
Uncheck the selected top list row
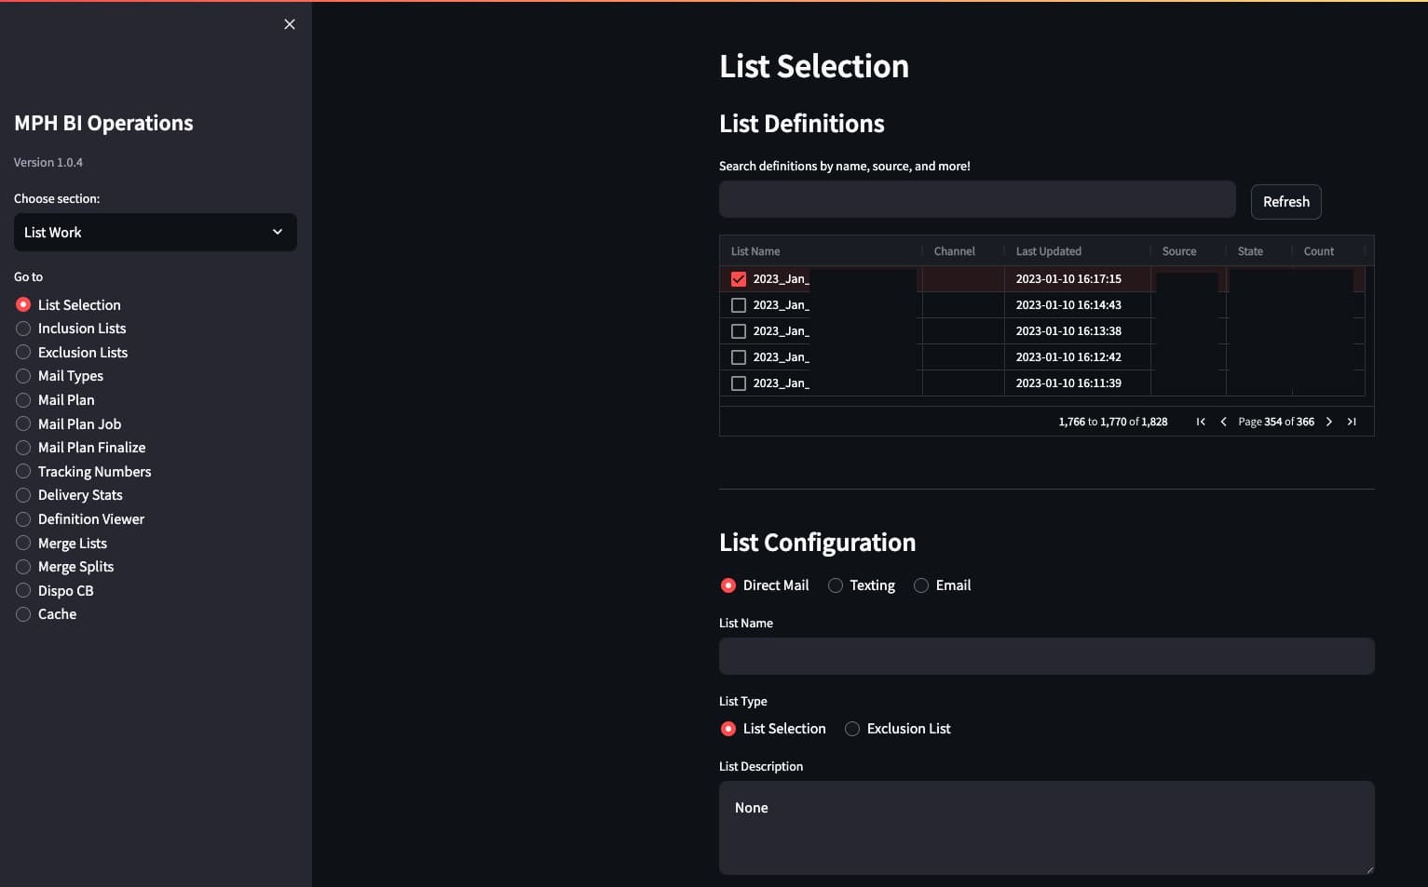tap(739, 278)
